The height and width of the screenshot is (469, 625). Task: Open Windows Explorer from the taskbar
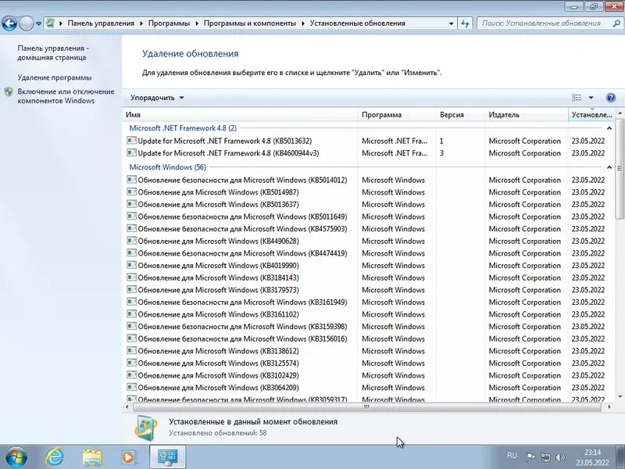point(92,457)
